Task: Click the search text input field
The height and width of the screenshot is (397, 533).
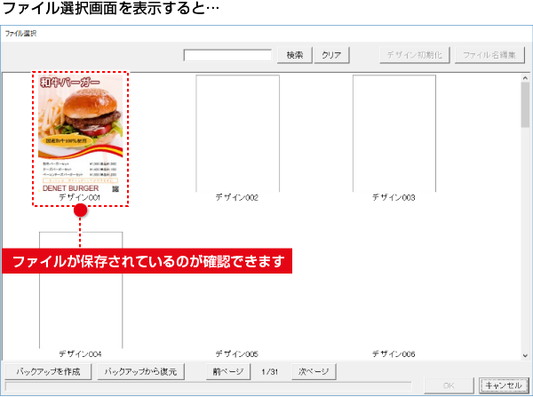Action: (227, 55)
